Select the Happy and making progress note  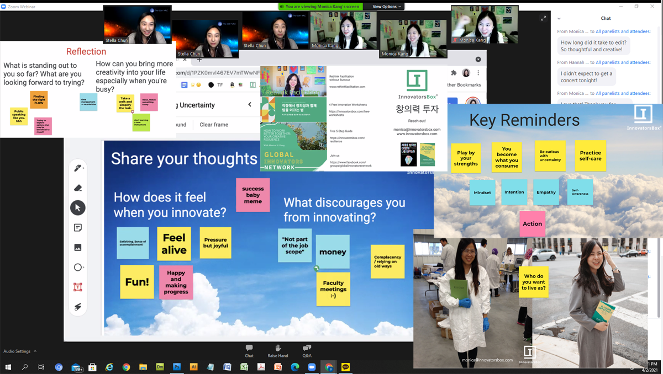[176, 282]
